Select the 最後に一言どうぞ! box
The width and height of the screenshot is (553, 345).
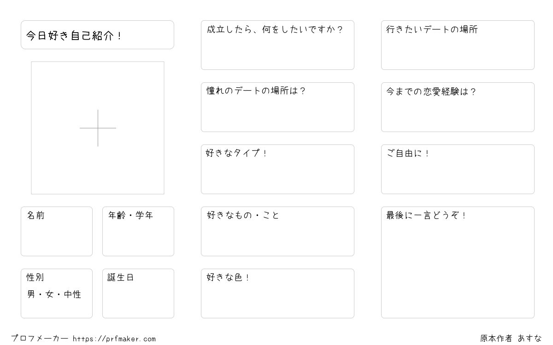(x=458, y=262)
